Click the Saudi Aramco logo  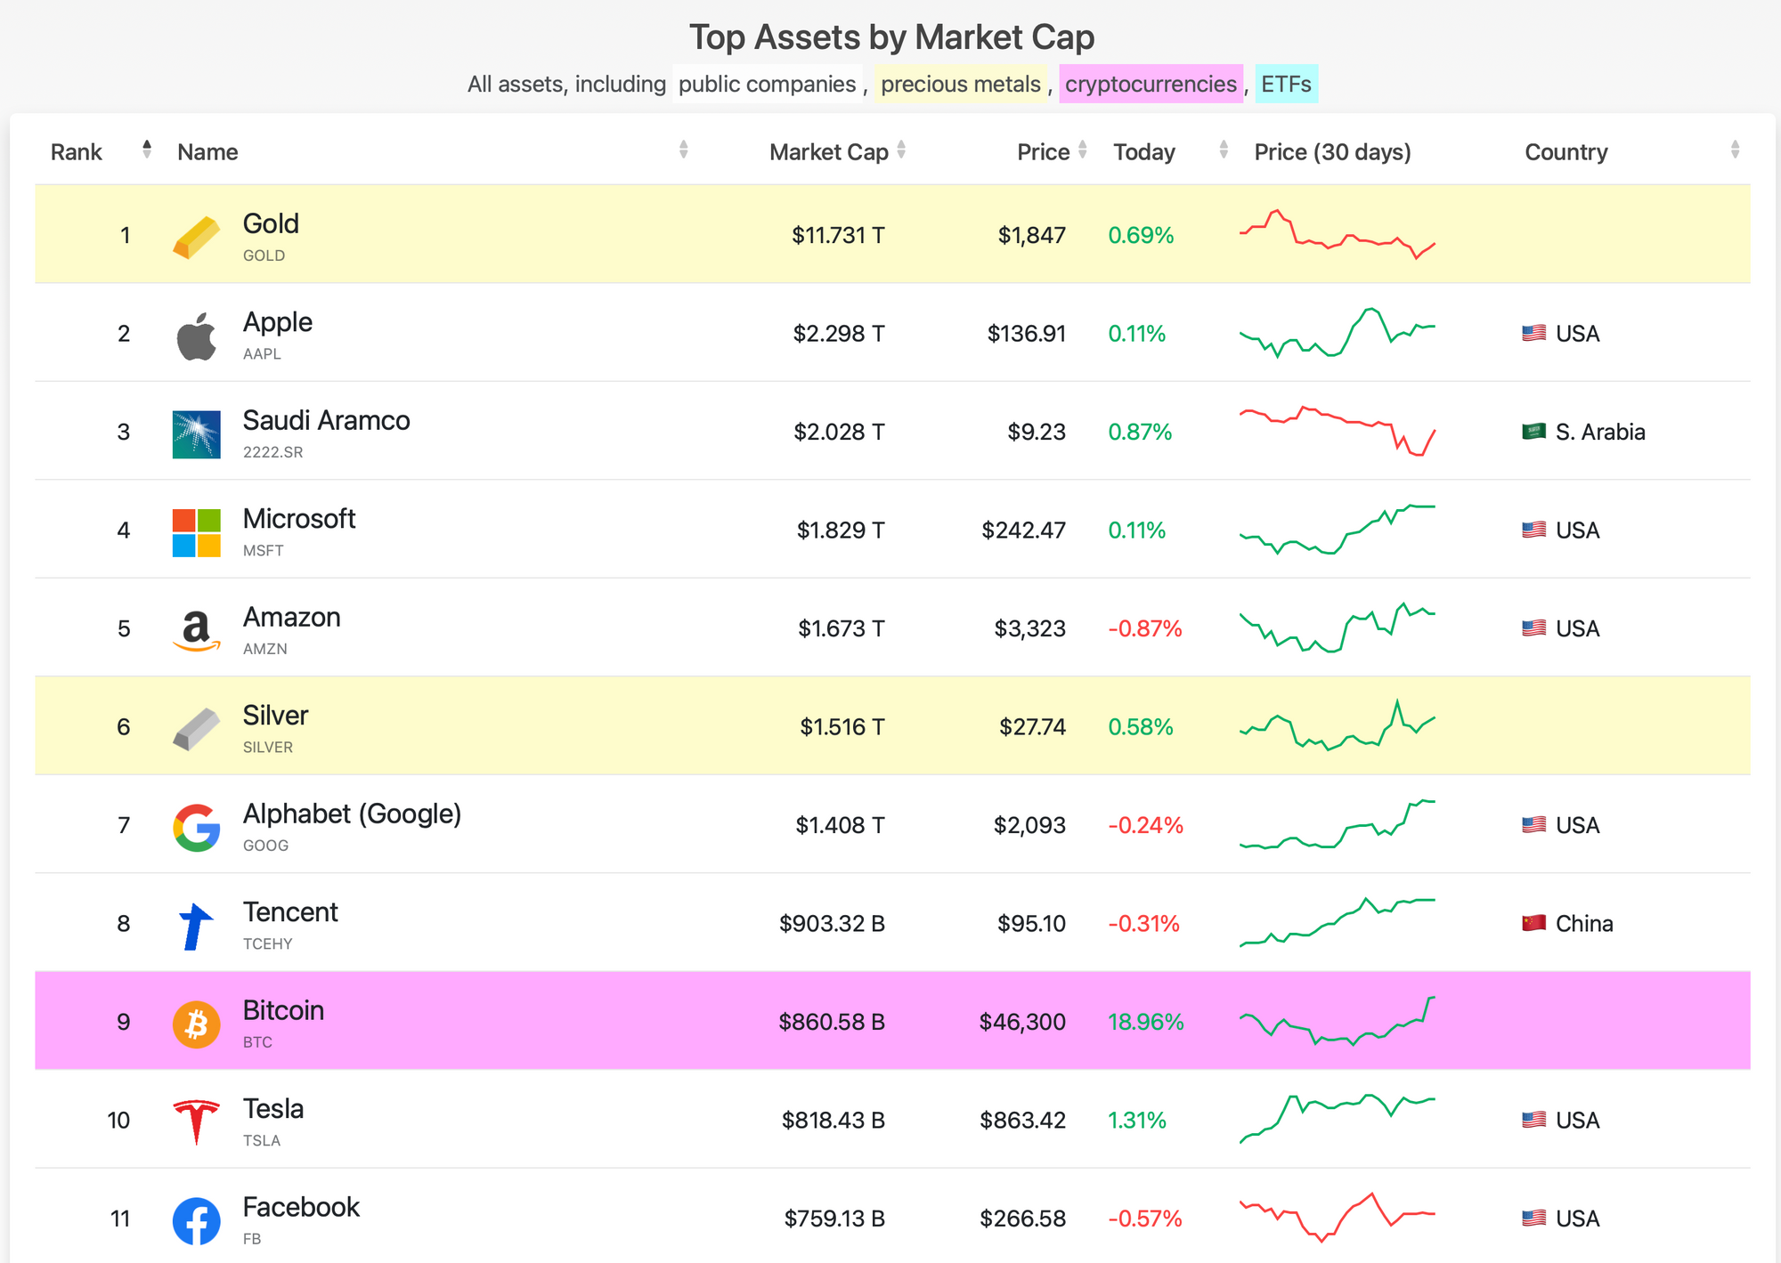pyautogui.click(x=196, y=434)
